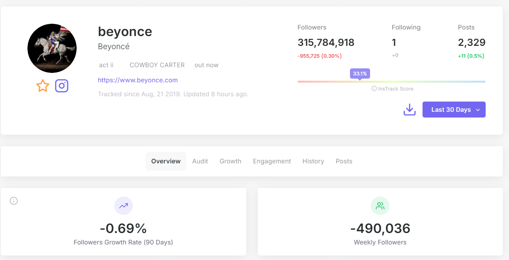Open the Instagram icon under the avatar

tap(62, 86)
